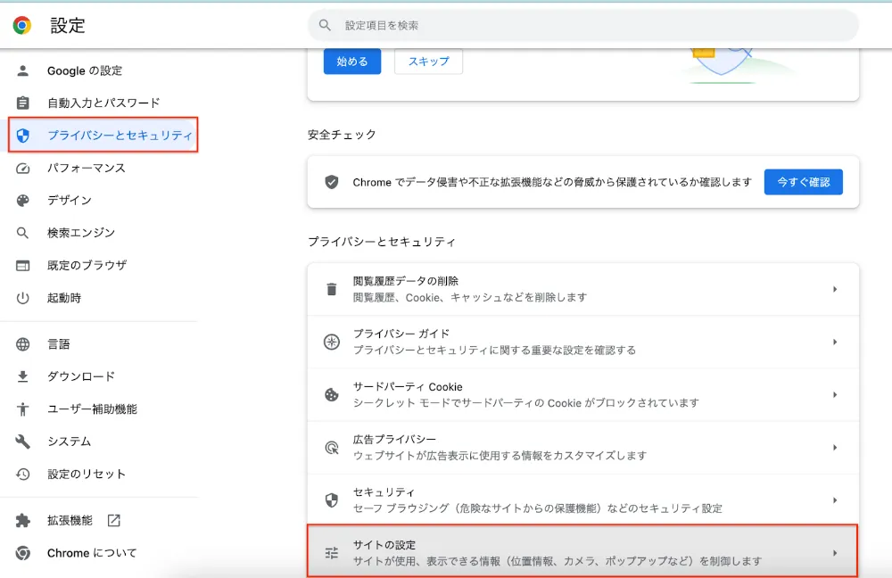Click the compass icon for プライバシー ガイド
This screenshot has height=578, width=892.
click(332, 342)
